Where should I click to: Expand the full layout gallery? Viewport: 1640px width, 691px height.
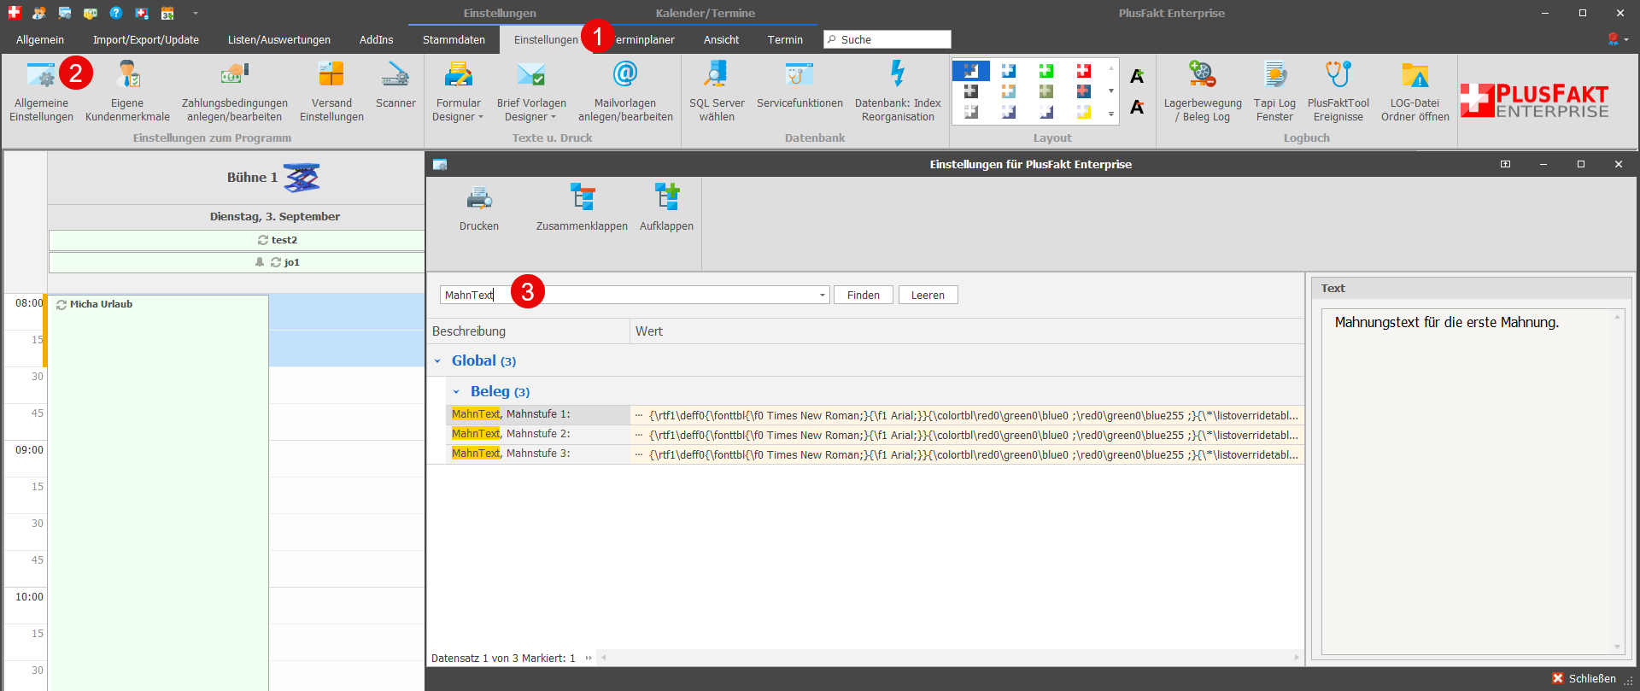coord(1110,114)
